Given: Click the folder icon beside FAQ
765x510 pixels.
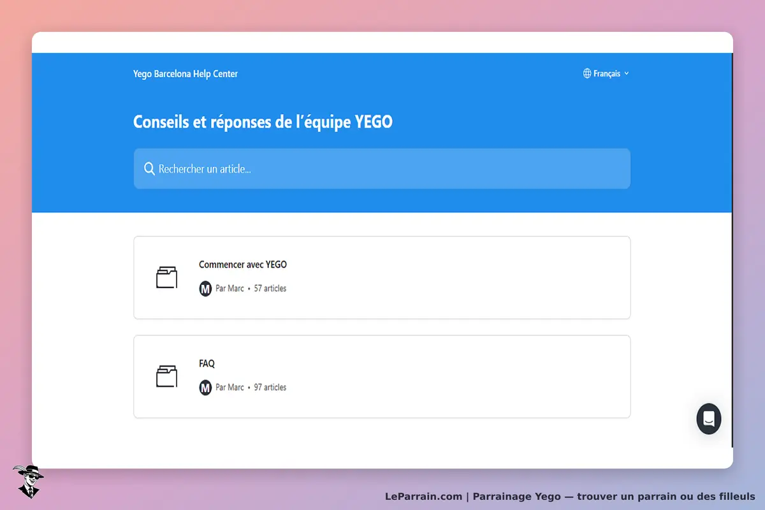Looking at the screenshot, I should tap(166, 376).
